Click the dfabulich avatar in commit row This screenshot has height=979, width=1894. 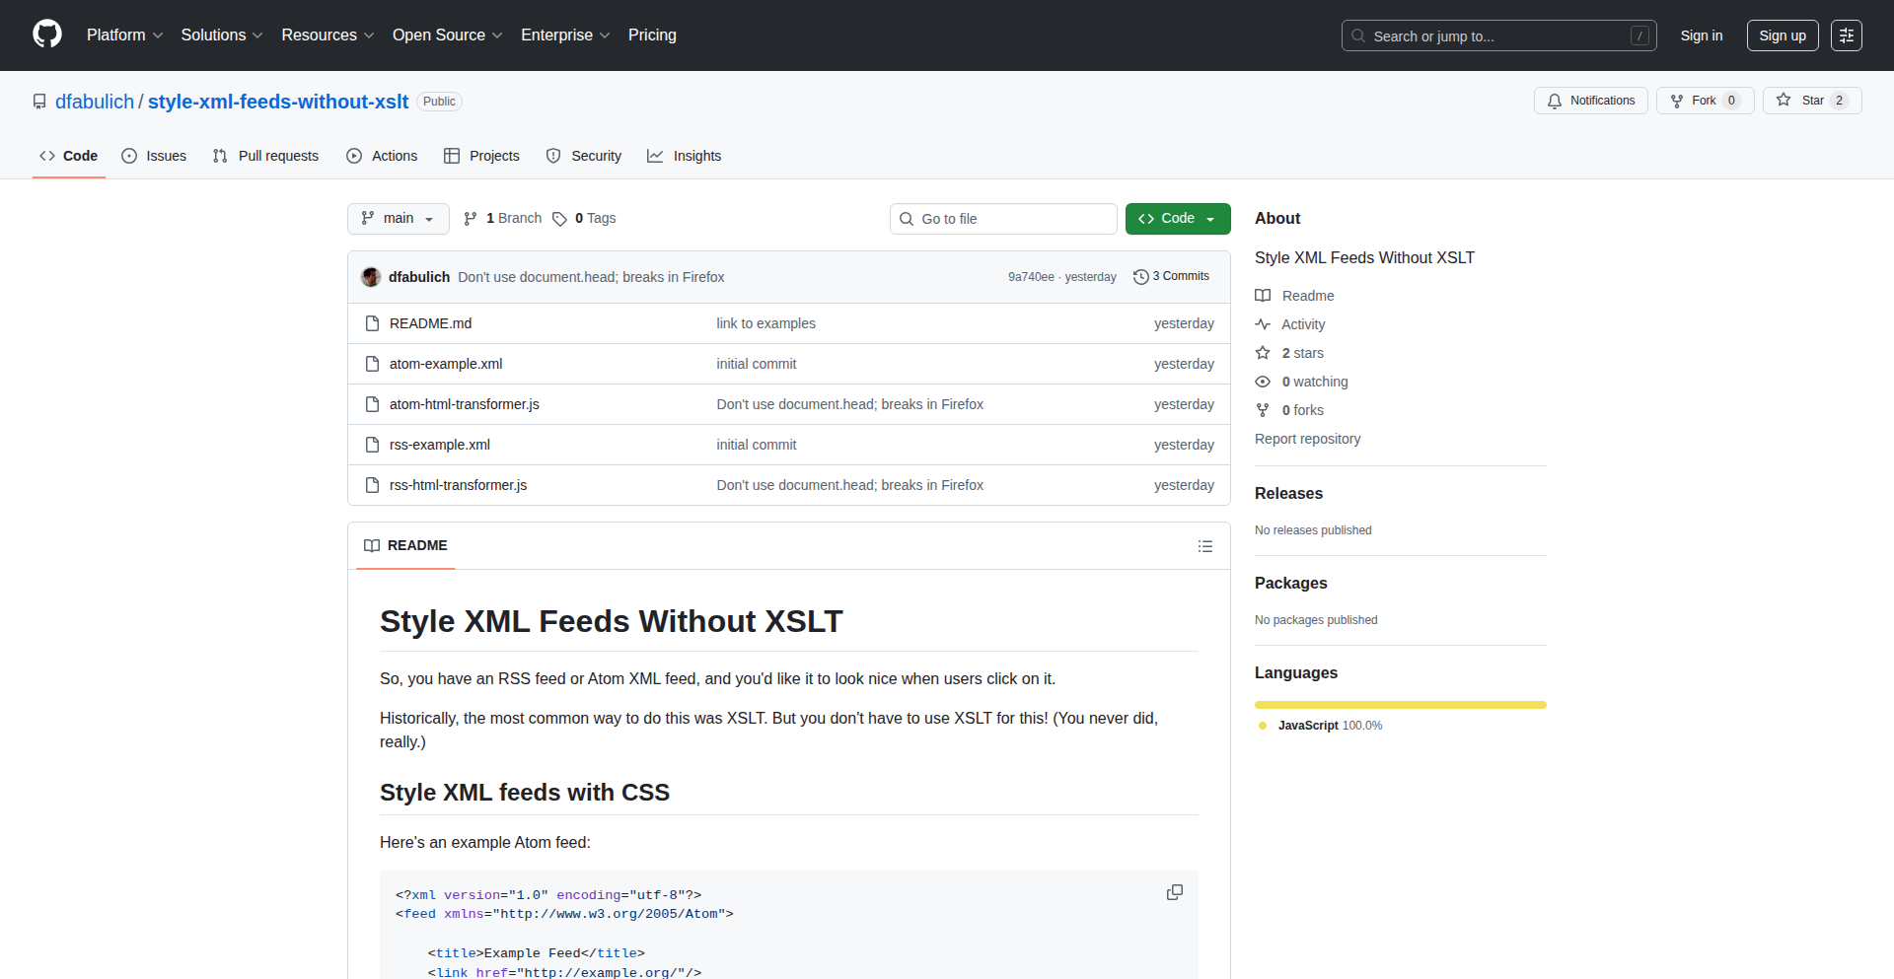371,277
